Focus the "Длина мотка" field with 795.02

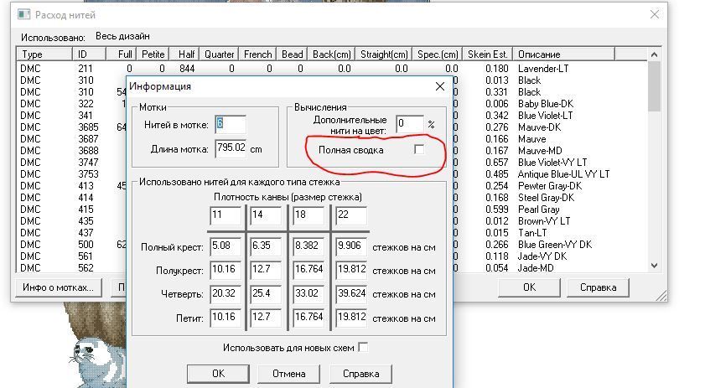point(231,147)
